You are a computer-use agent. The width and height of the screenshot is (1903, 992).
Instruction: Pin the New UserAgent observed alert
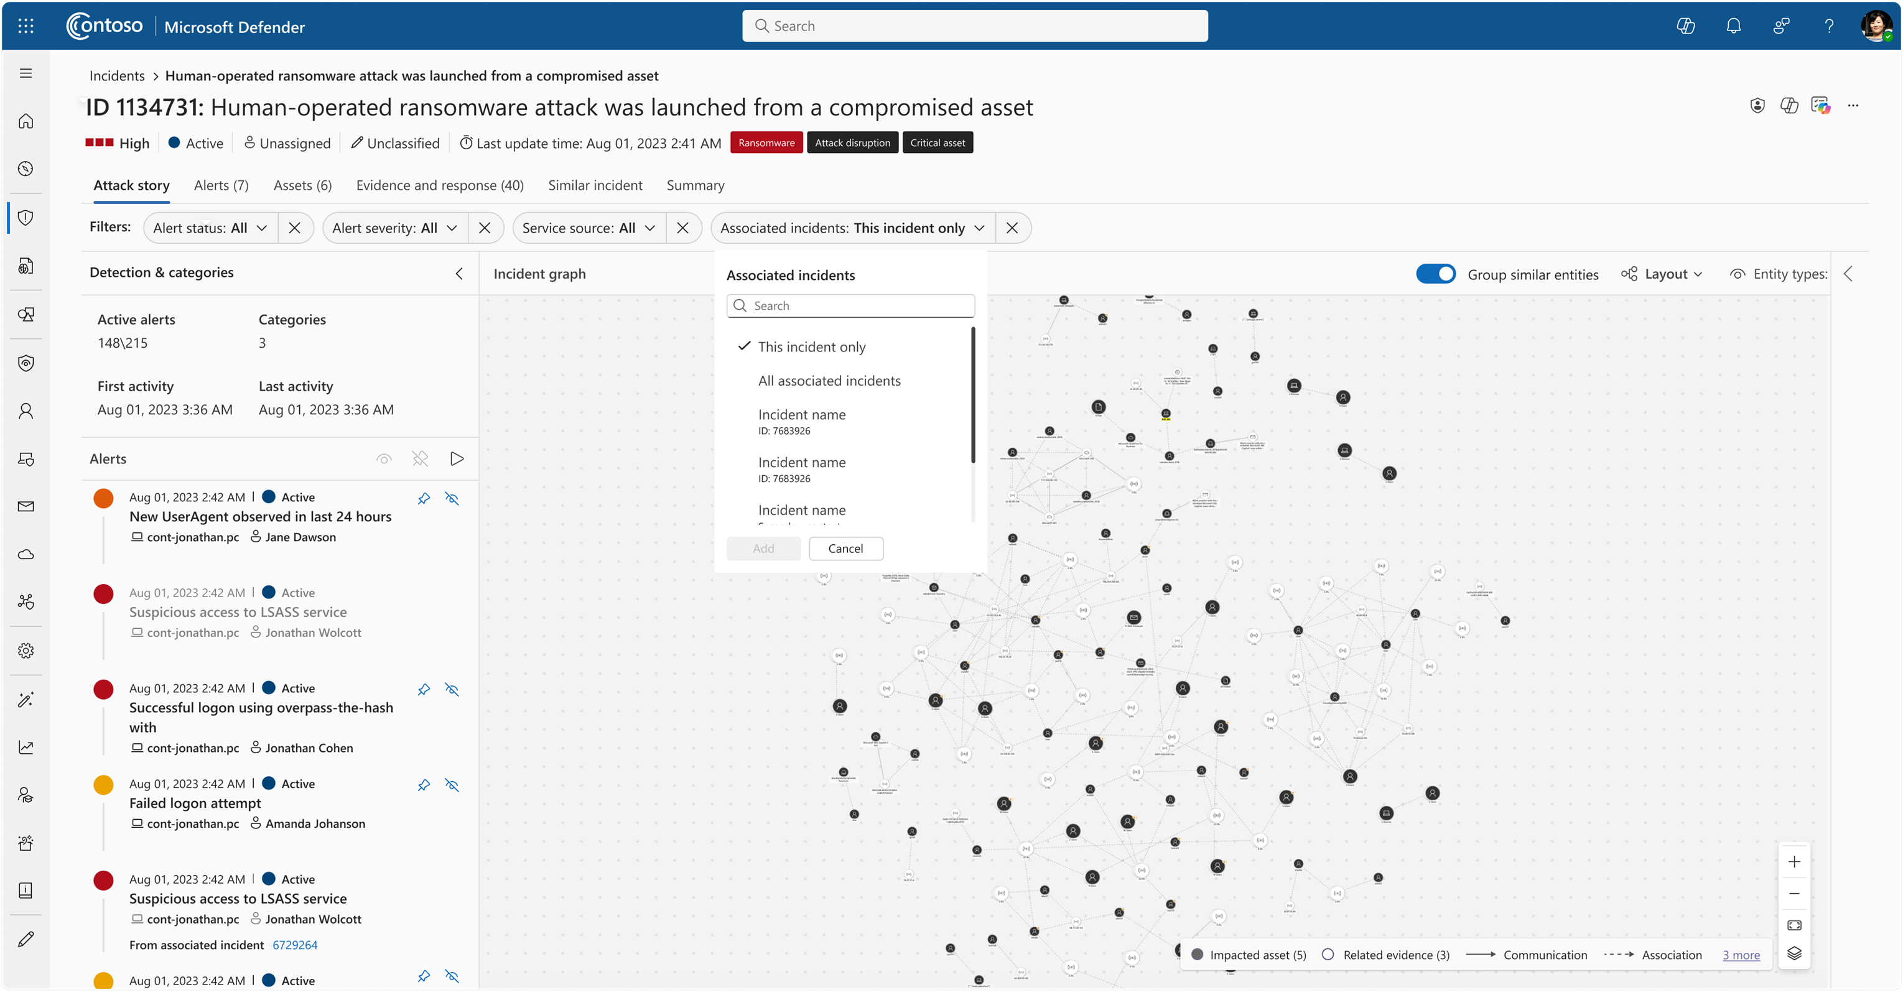pos(423,499)
